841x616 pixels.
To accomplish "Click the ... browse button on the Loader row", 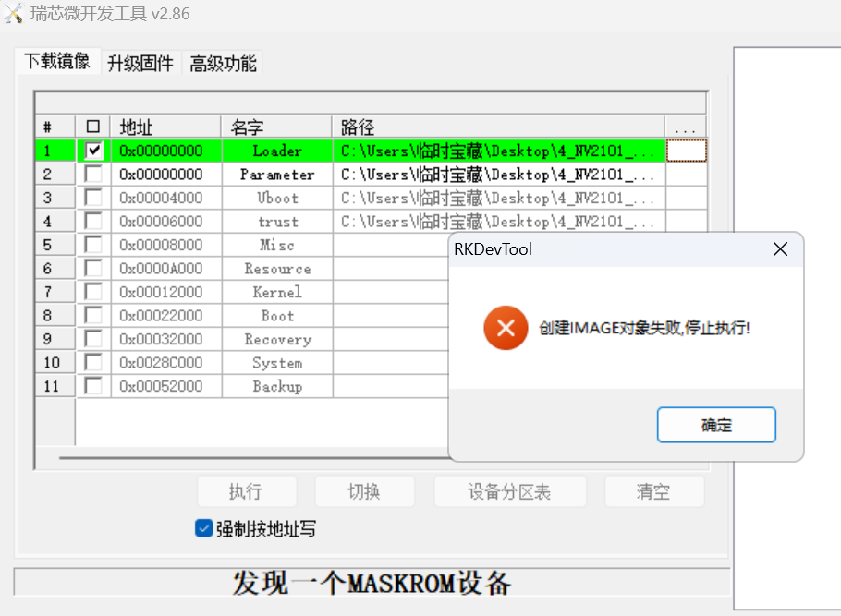I will click(685, 150).
